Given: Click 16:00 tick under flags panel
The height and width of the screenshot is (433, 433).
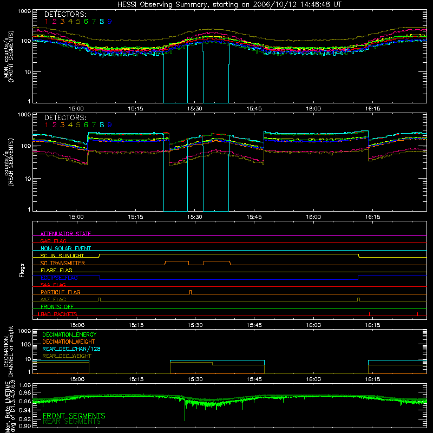Looking at the screenshot, I should click(x=313, y=325).
